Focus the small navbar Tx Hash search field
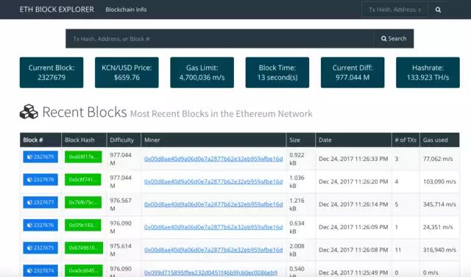The width and height of the screenshot is (471, 277). (x=394, y=10)
